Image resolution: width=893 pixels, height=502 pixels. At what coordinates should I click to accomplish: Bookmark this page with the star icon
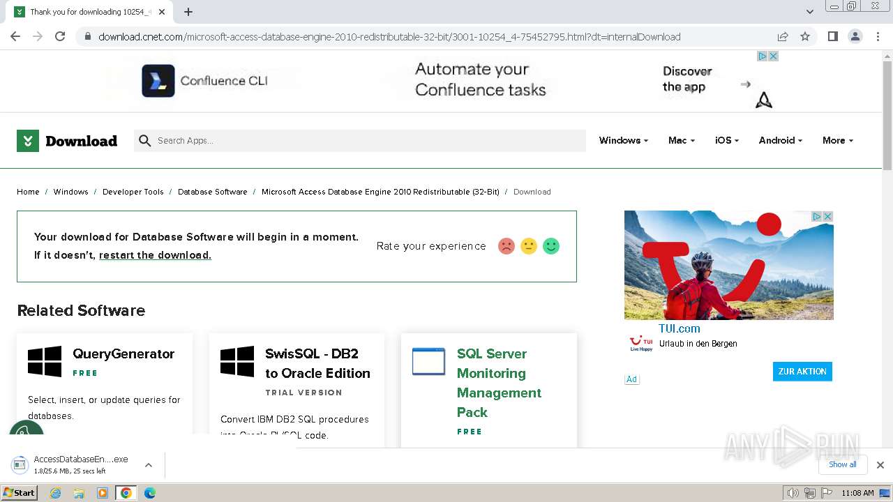pyautogui.click(x=805, y=37)
